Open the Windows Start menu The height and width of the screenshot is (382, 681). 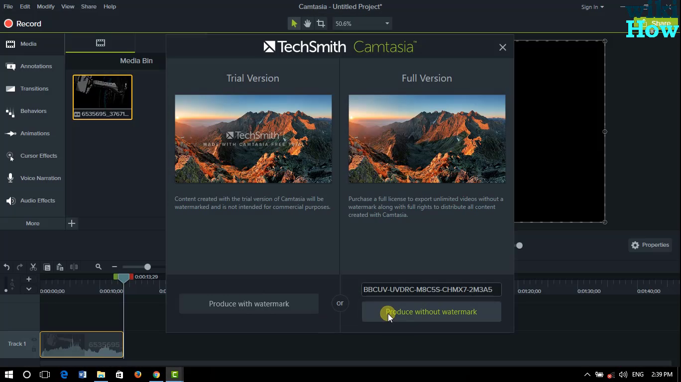pos(9,375)
